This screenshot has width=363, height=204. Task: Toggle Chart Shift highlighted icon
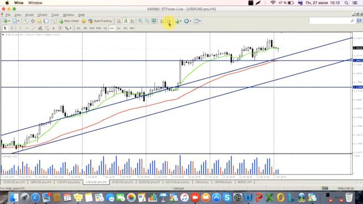[x=169, y=21]
